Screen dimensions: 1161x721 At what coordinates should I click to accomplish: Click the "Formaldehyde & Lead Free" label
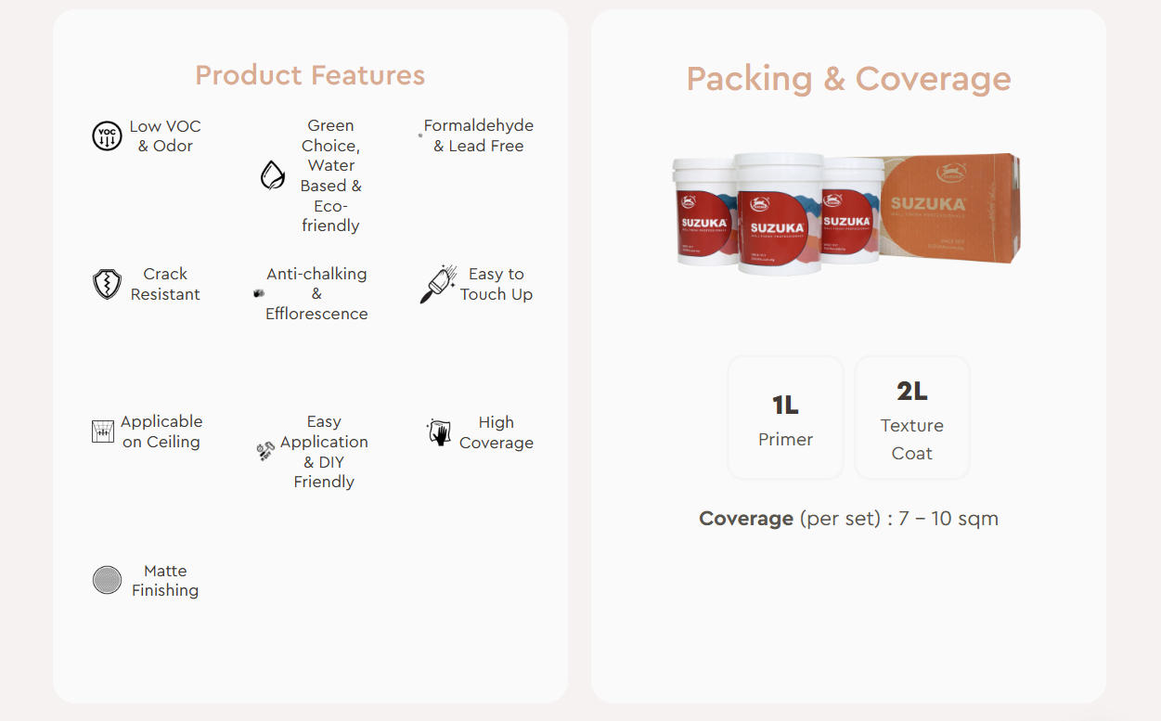click(479, 135)
